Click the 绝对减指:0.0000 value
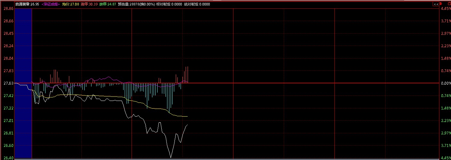 click(197, 4)
